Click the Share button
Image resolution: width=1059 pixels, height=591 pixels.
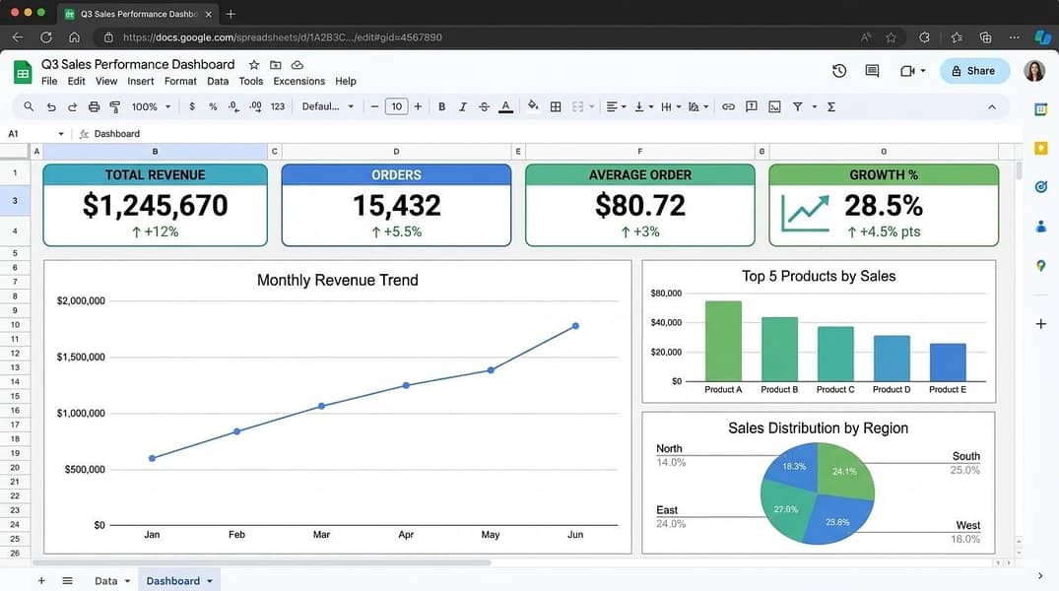click(974, 71)
